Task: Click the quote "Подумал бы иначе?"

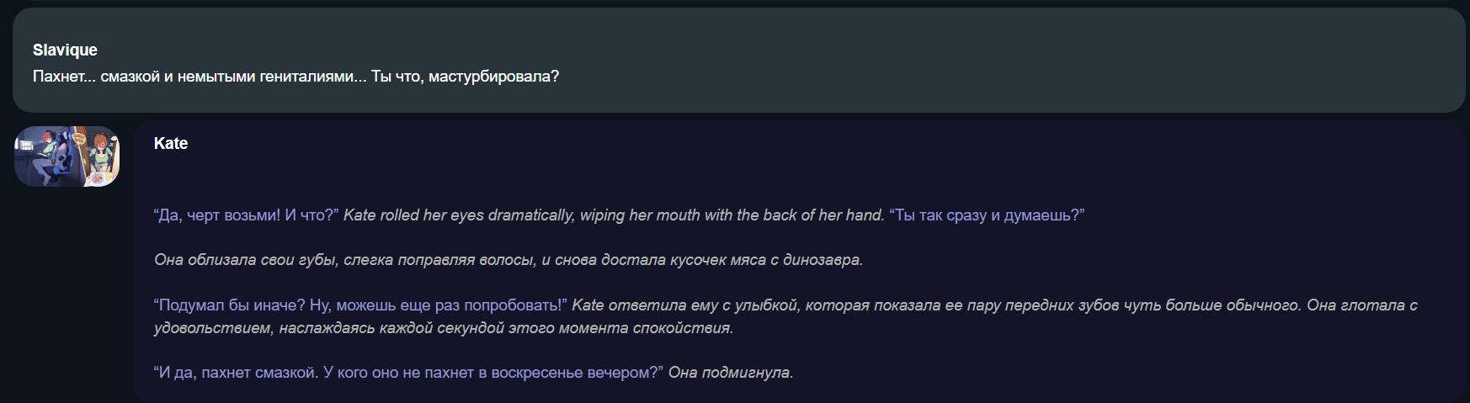Action: pos(230,305)
